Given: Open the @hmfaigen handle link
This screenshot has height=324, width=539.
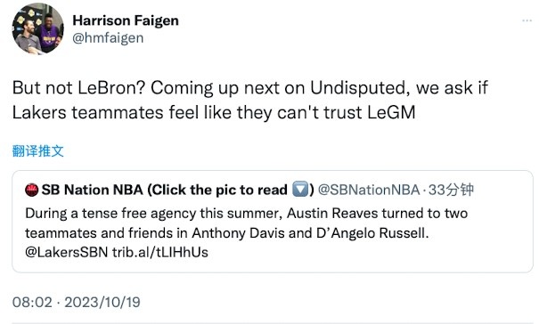Looking at the screenshot, I should tap(108, 38).
